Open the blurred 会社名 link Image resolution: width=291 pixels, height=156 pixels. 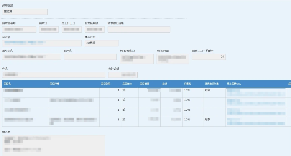coord(25,42)
